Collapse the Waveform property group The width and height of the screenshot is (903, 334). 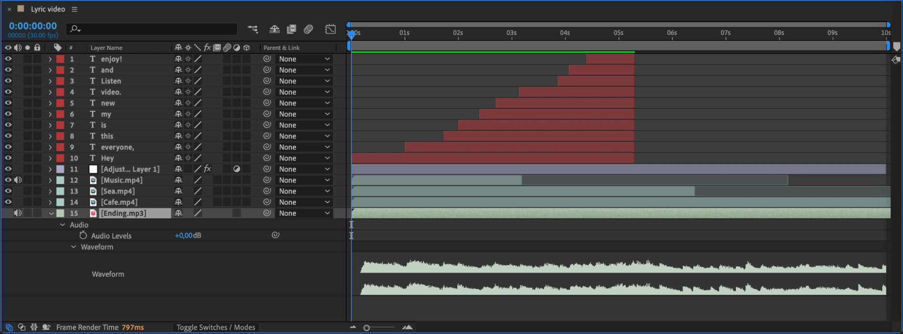pyautogui.click(x=73, y=247)
